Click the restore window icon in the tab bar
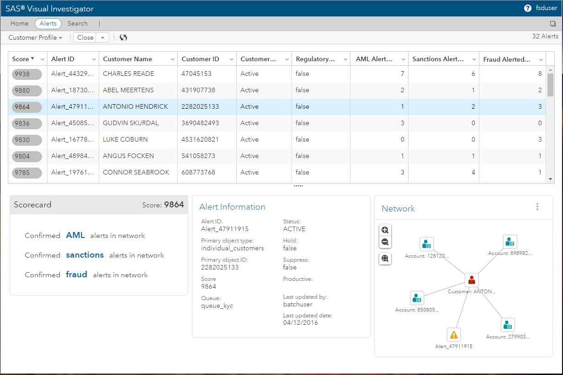This screenshot has height=375, width=563. (553, 24)
